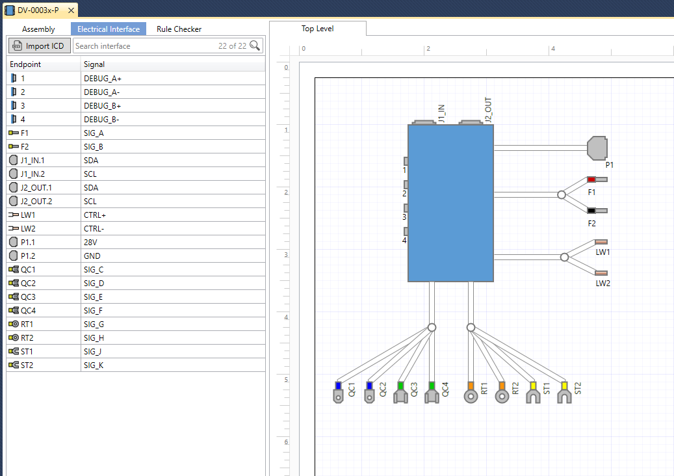The height and width of the screenshot is (476, 674).
Task: Select the ST2 spade terminal symbol
Action: (564, 393)
